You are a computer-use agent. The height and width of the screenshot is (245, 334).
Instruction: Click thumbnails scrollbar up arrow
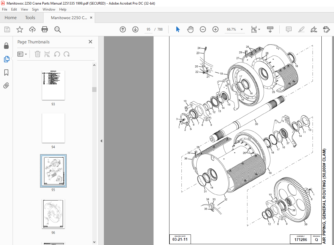[x=94, y=65]
